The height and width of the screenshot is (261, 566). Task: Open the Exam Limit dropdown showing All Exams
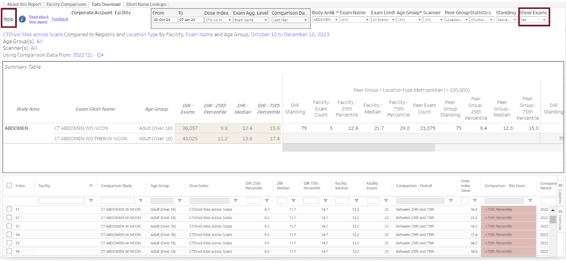point(383,20)
